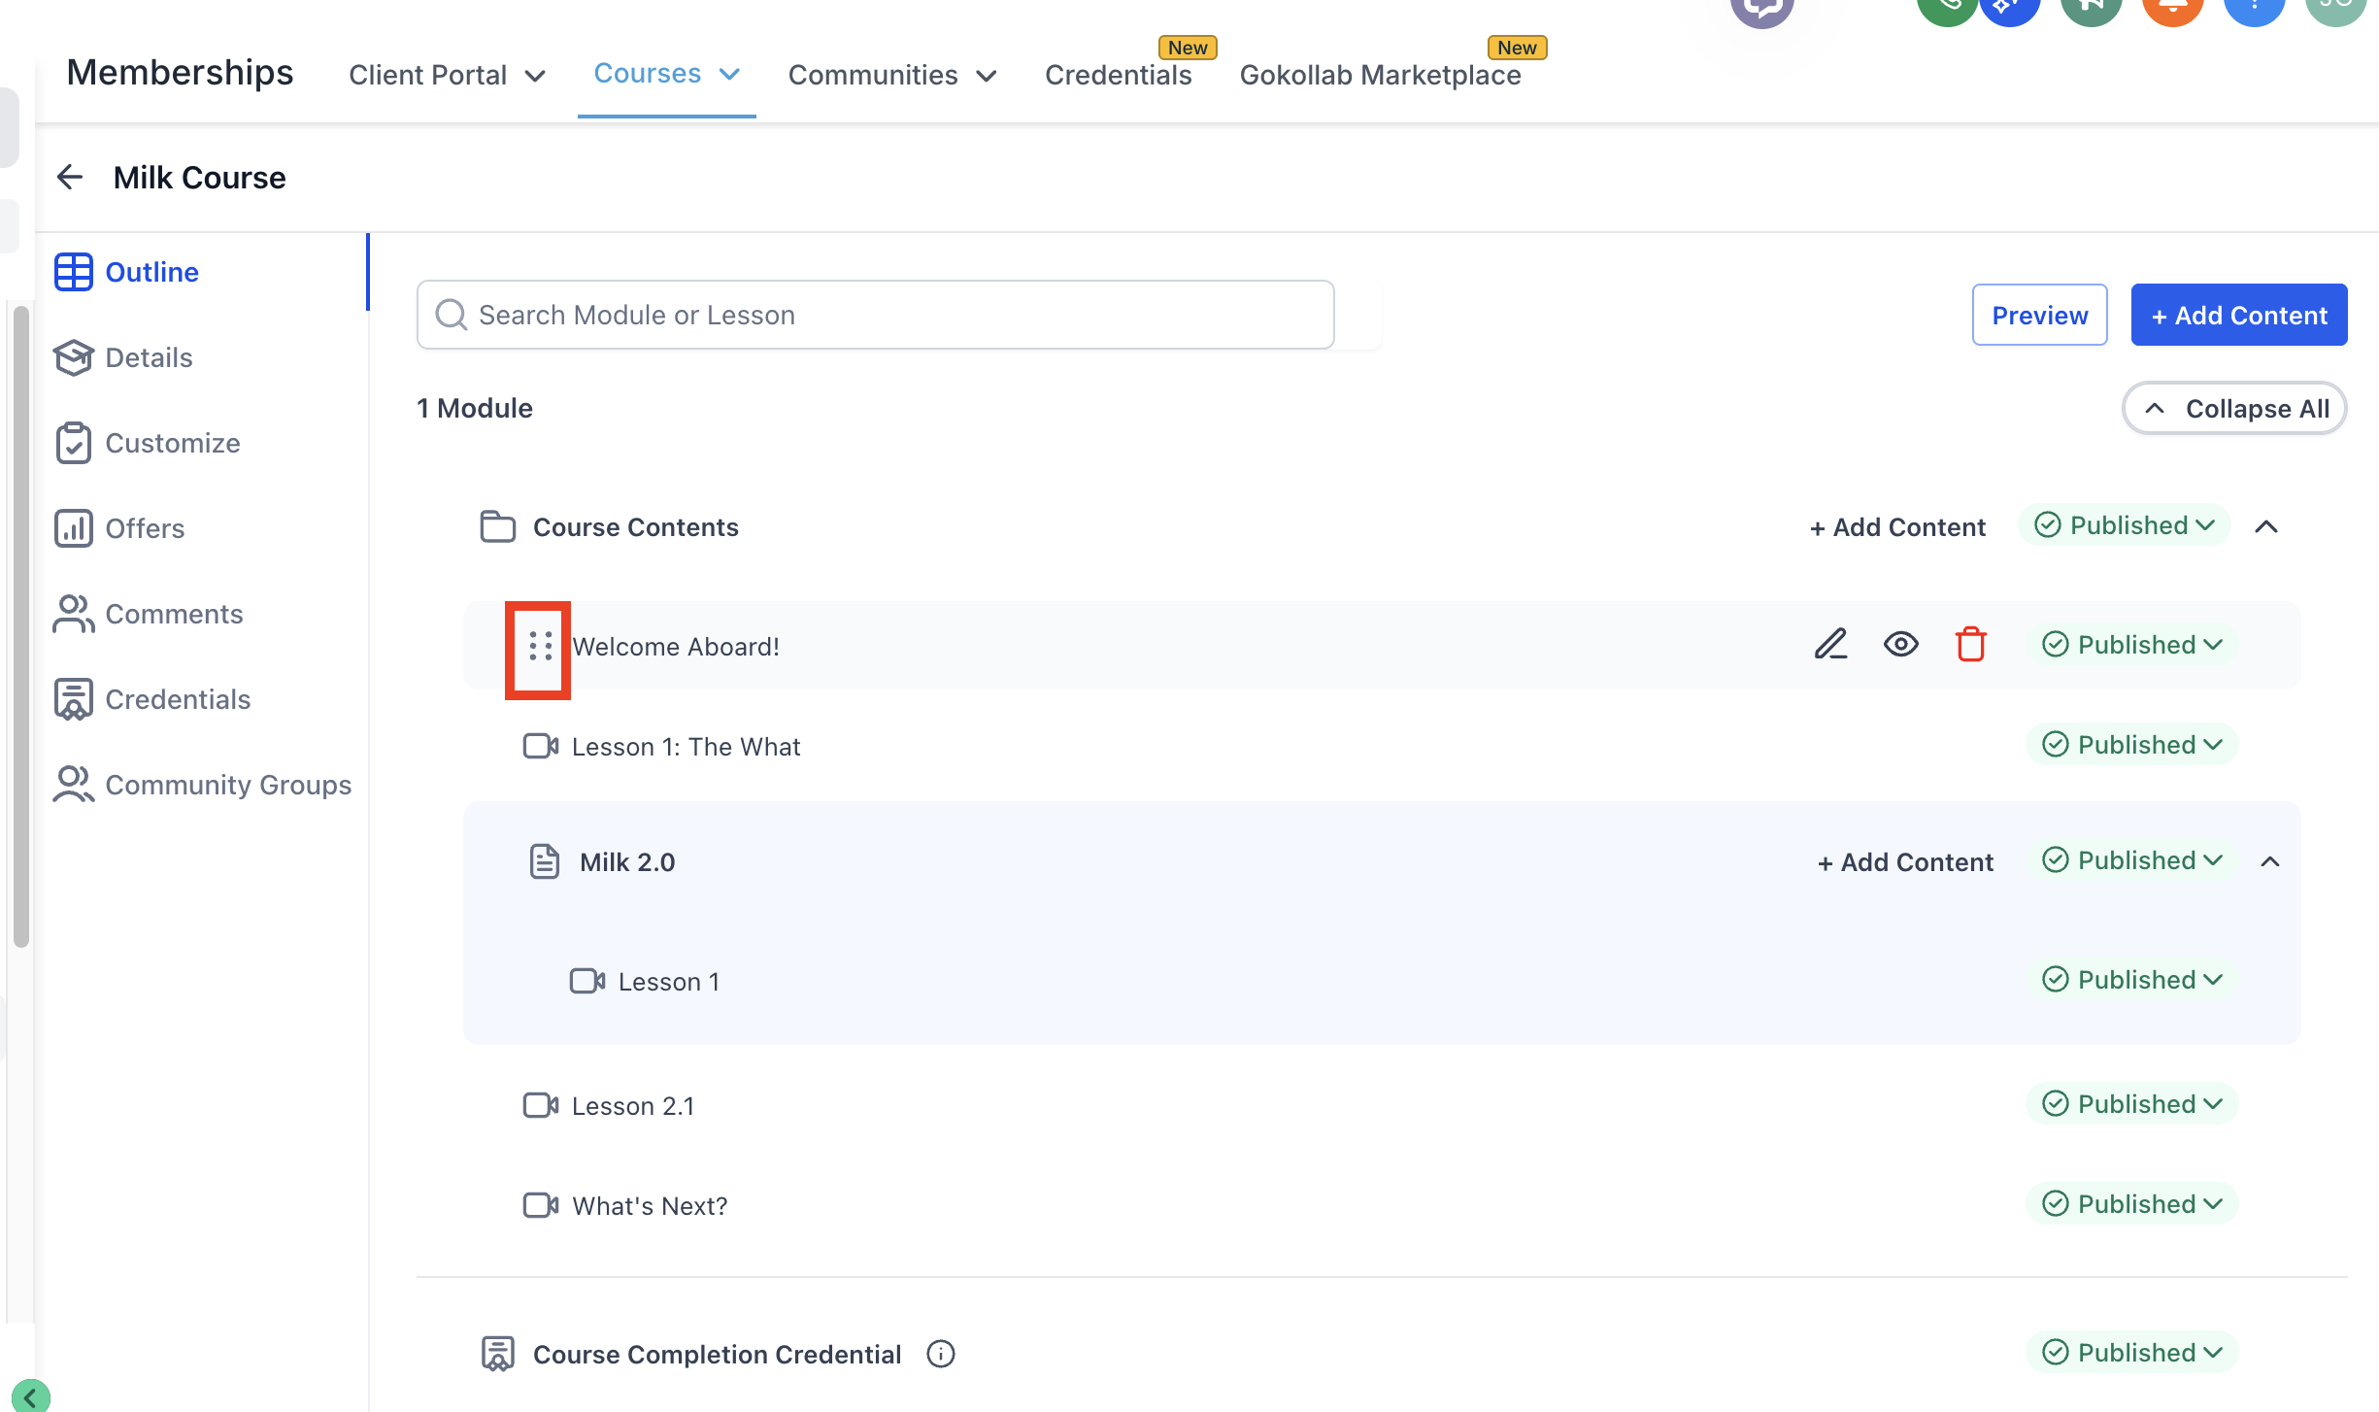Collapse the Milk 2.0 sub-module chevron
Image resolution: width=2379 pixels, height=1412 pixels.
click(2269, 862)
